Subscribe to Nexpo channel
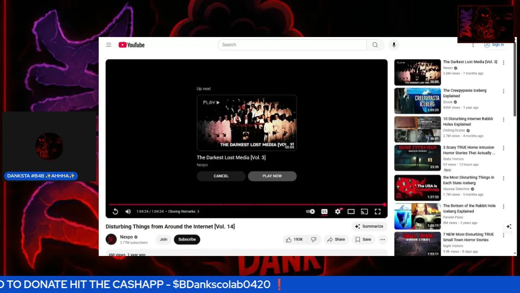 187,239
